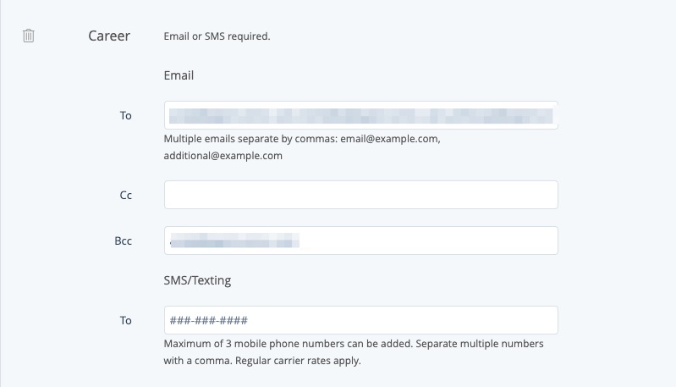Click the blurred address inside Bcc field
The height and width of the screenshot is (387, 676).
click(x=235, y=241)
